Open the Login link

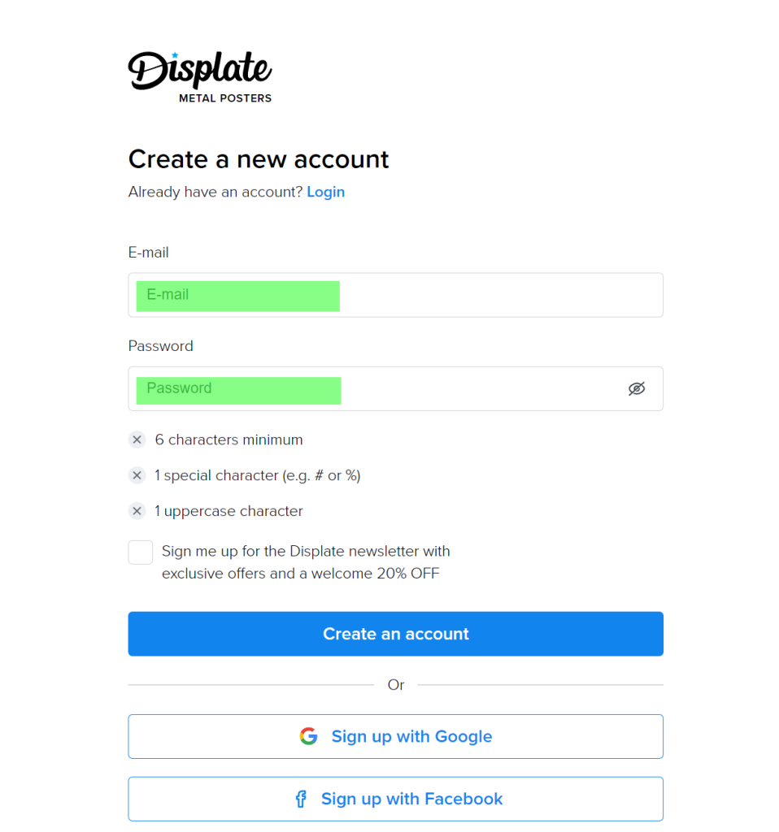pyautogui.click(x=325, y=192)
